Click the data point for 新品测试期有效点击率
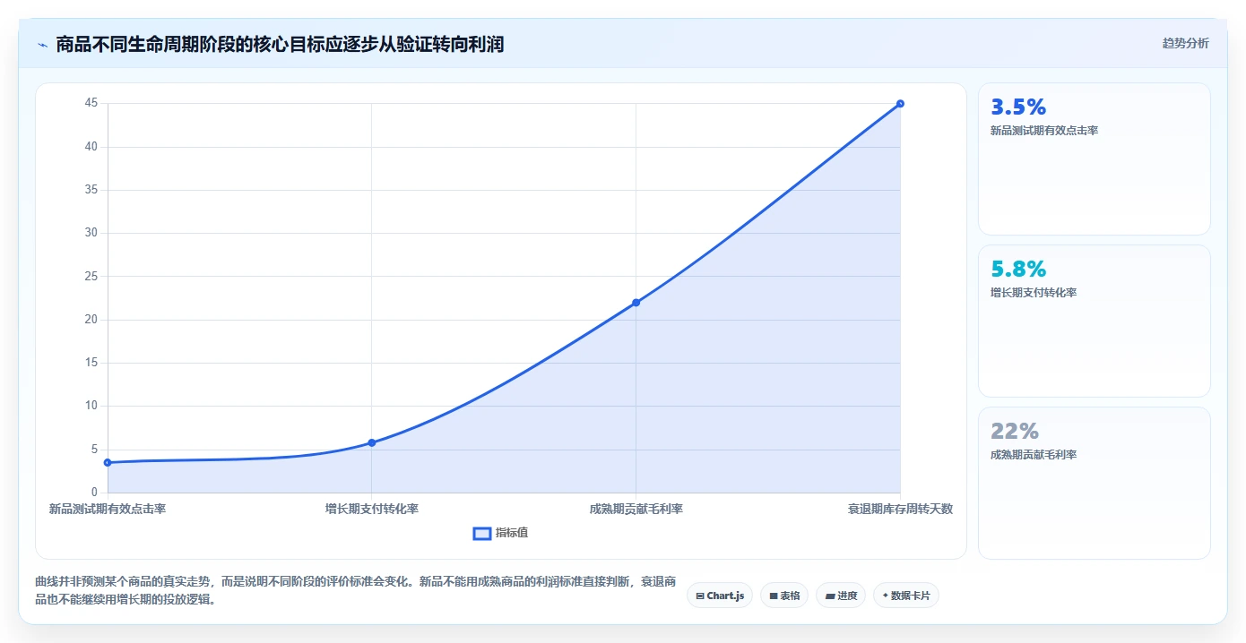The image size is (1246, 643). 108,462
